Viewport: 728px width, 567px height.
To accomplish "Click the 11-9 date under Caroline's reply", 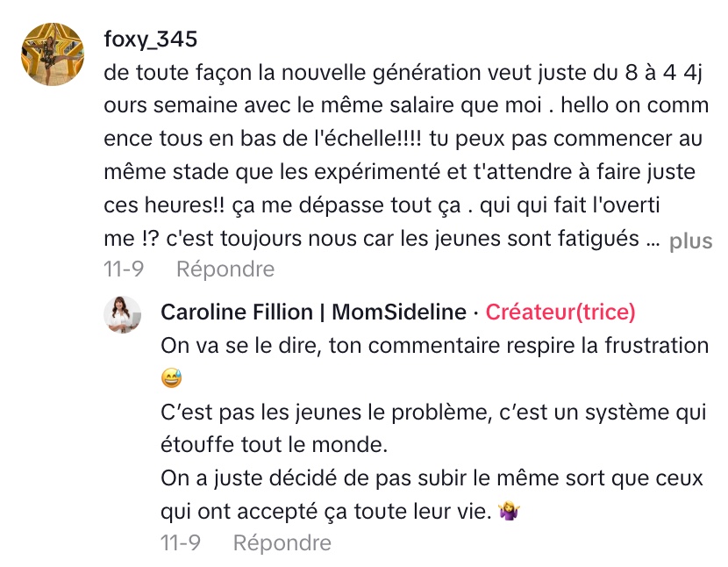I will point(180,543).
